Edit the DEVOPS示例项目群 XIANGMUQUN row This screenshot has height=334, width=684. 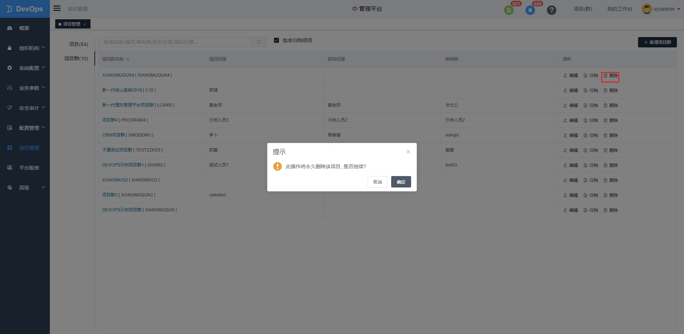[x=571, y=210]
